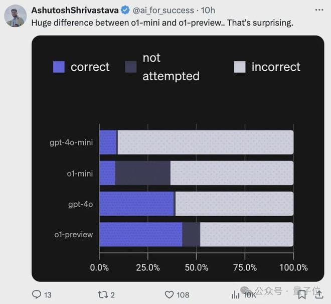Click the AshutoshShrivastava display name
Image resolution: width=331 pixels, height=304 pixels.
click(75, 10)
